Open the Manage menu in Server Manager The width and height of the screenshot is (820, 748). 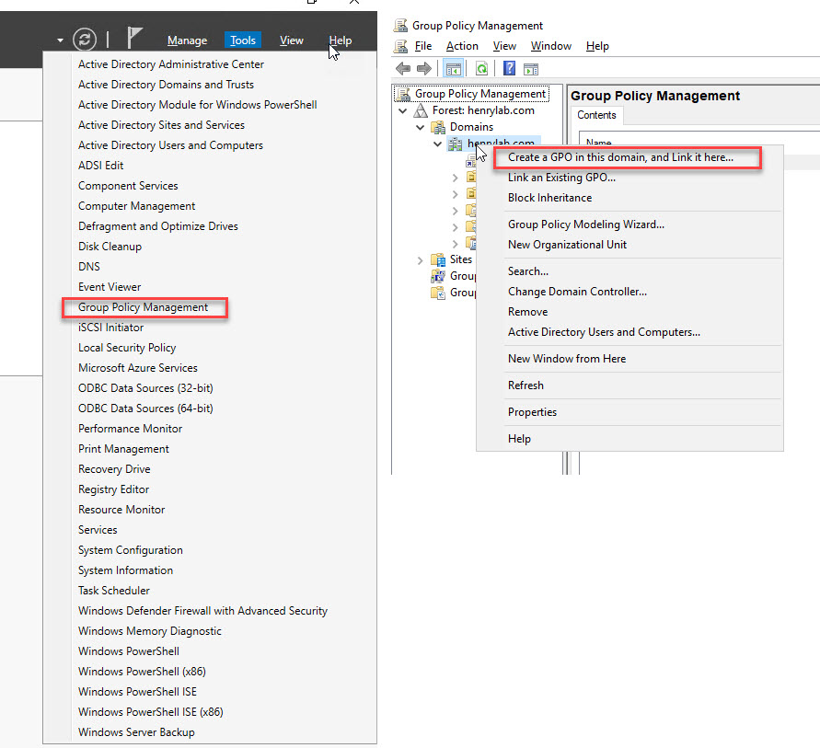click(187, 40)
